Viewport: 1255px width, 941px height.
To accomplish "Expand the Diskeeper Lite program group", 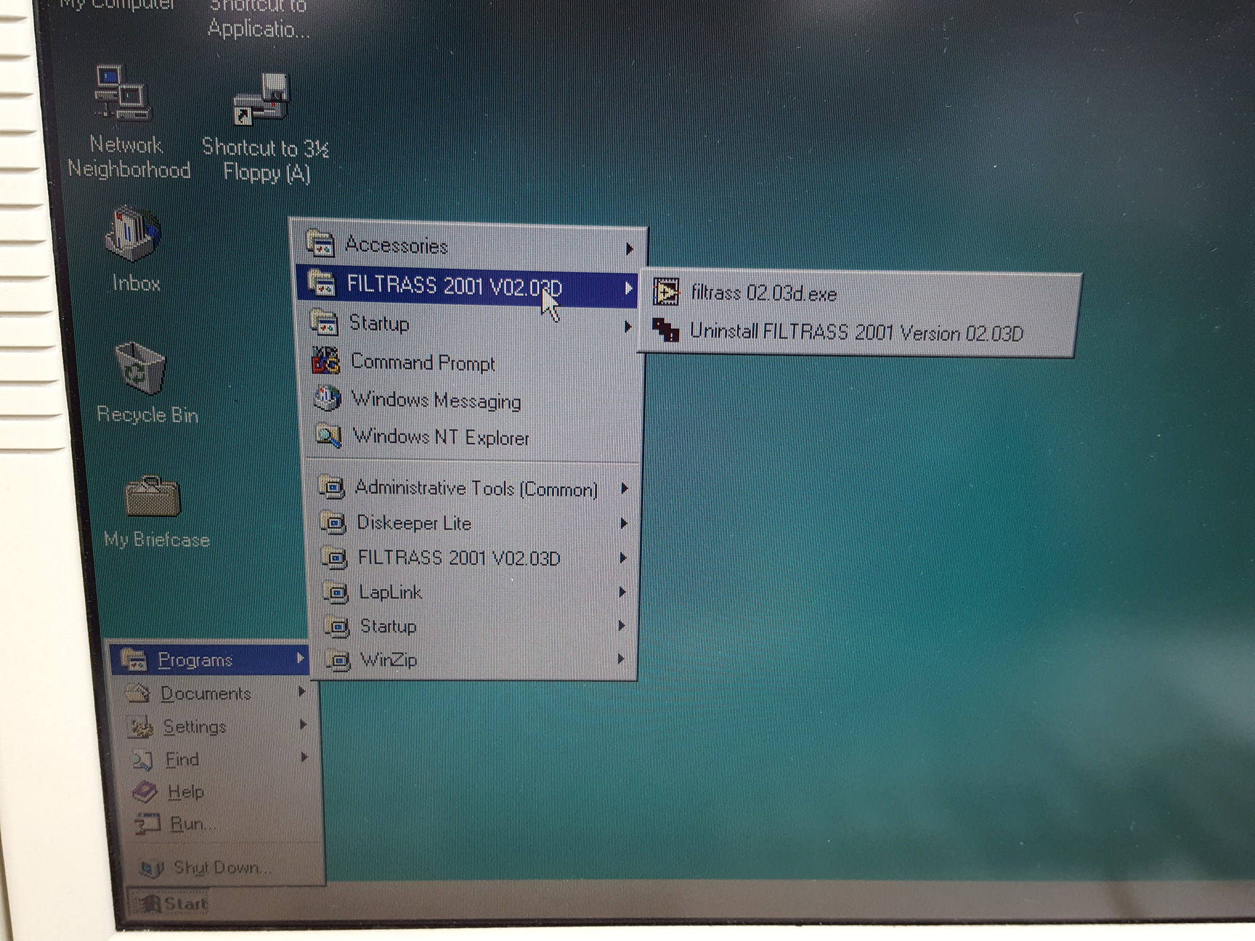I will tap(414, 524).
